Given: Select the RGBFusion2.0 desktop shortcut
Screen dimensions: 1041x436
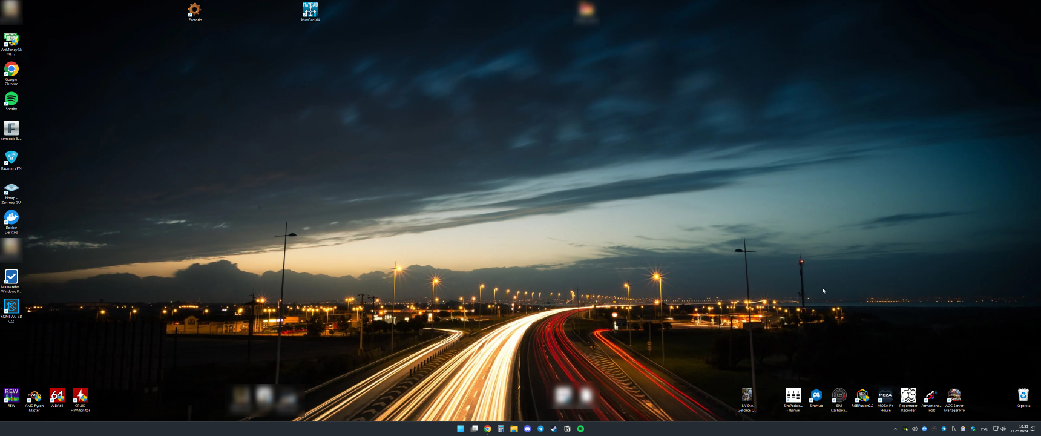Looking at the screenshot, I should pyautogui.click(x=862, y=398).
